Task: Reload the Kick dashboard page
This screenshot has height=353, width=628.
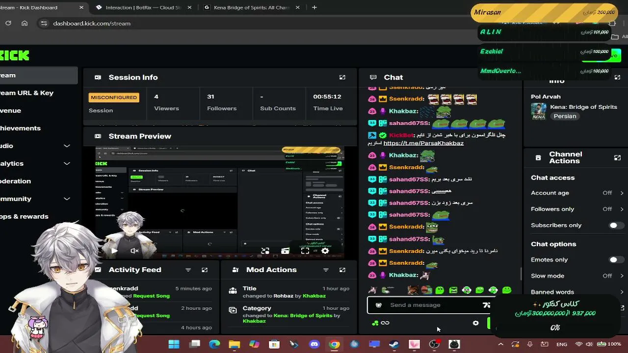Action: (8, 23)
